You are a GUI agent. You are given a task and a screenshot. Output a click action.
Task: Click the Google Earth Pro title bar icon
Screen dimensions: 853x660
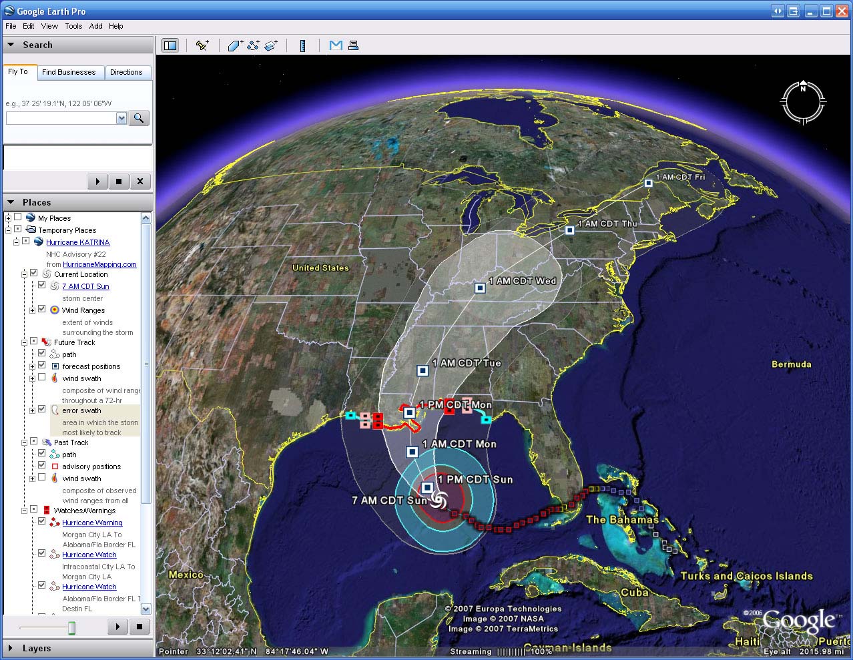coord(9,11)
